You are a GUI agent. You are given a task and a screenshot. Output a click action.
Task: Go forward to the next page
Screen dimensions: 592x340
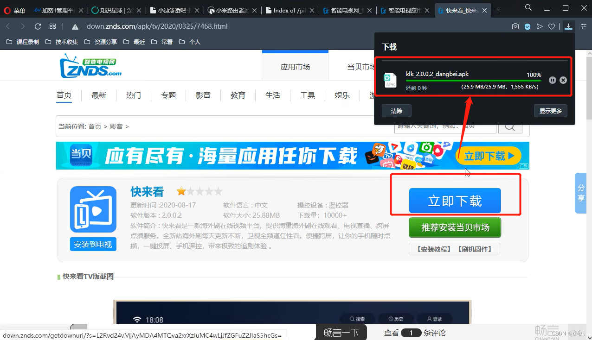point(23,26)
